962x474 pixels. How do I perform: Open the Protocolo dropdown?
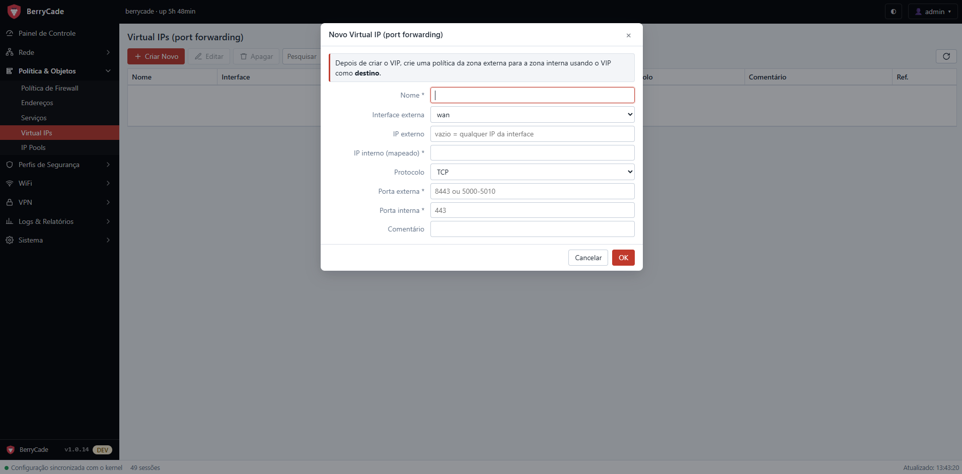(x=533, y=172)
